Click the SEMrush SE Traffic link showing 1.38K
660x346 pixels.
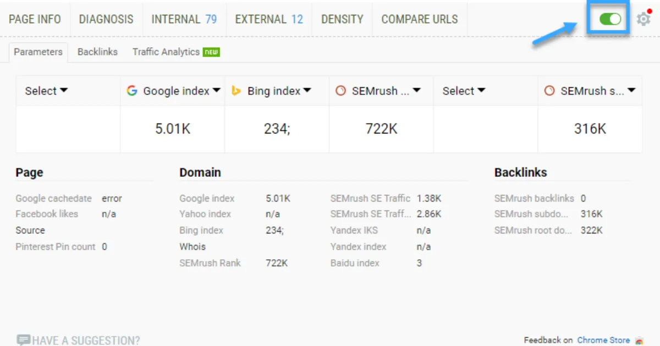[371, 198]
